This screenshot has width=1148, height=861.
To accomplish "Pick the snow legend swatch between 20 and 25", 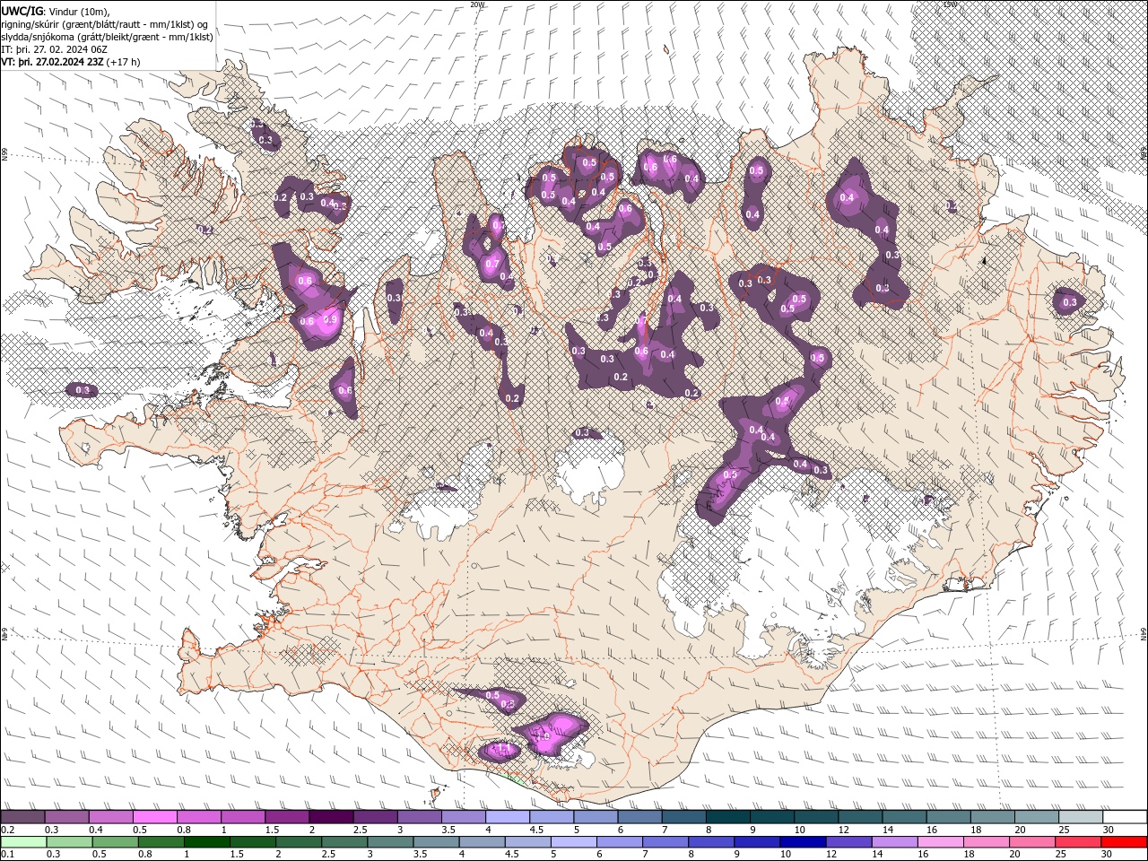I will click(x=1036, y=817).
